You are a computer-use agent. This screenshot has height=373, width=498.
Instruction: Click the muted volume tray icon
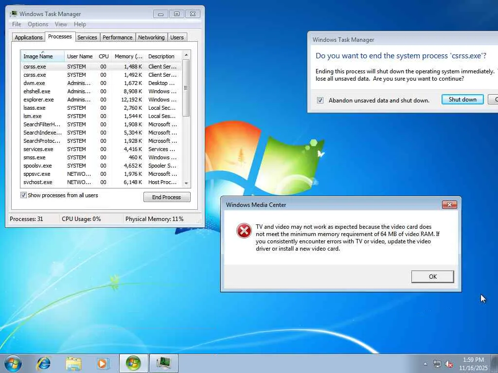449,364
